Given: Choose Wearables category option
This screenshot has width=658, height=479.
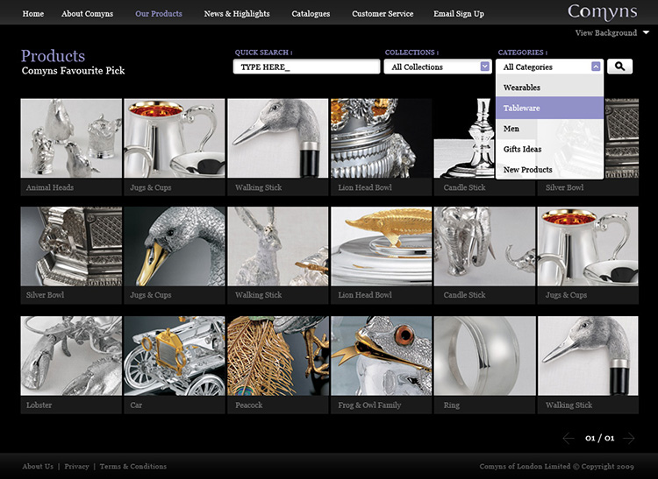Looking at the screenshot, I should [x=549, y=88].
